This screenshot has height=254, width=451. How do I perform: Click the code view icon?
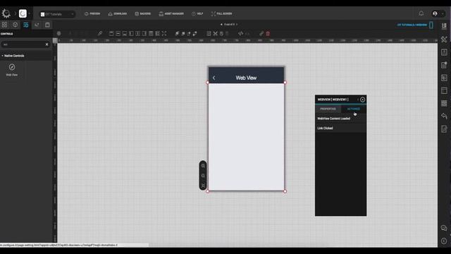coord(240,34)
